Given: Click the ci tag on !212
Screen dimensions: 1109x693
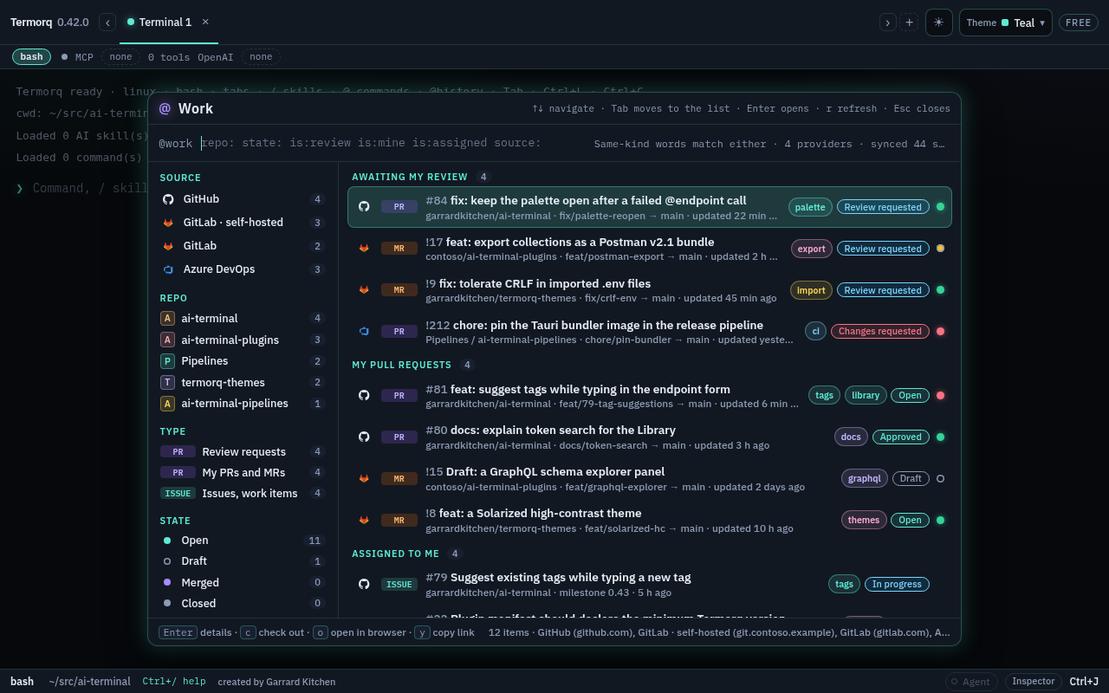Looking at the screenshot, I should click(815, 331).
